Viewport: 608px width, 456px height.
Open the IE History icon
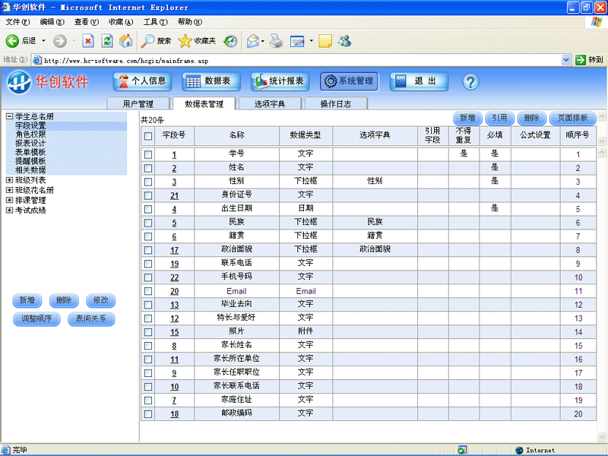click(x=230, y=40)
